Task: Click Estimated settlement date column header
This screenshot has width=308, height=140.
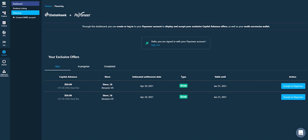Action: tap(147, 77)
